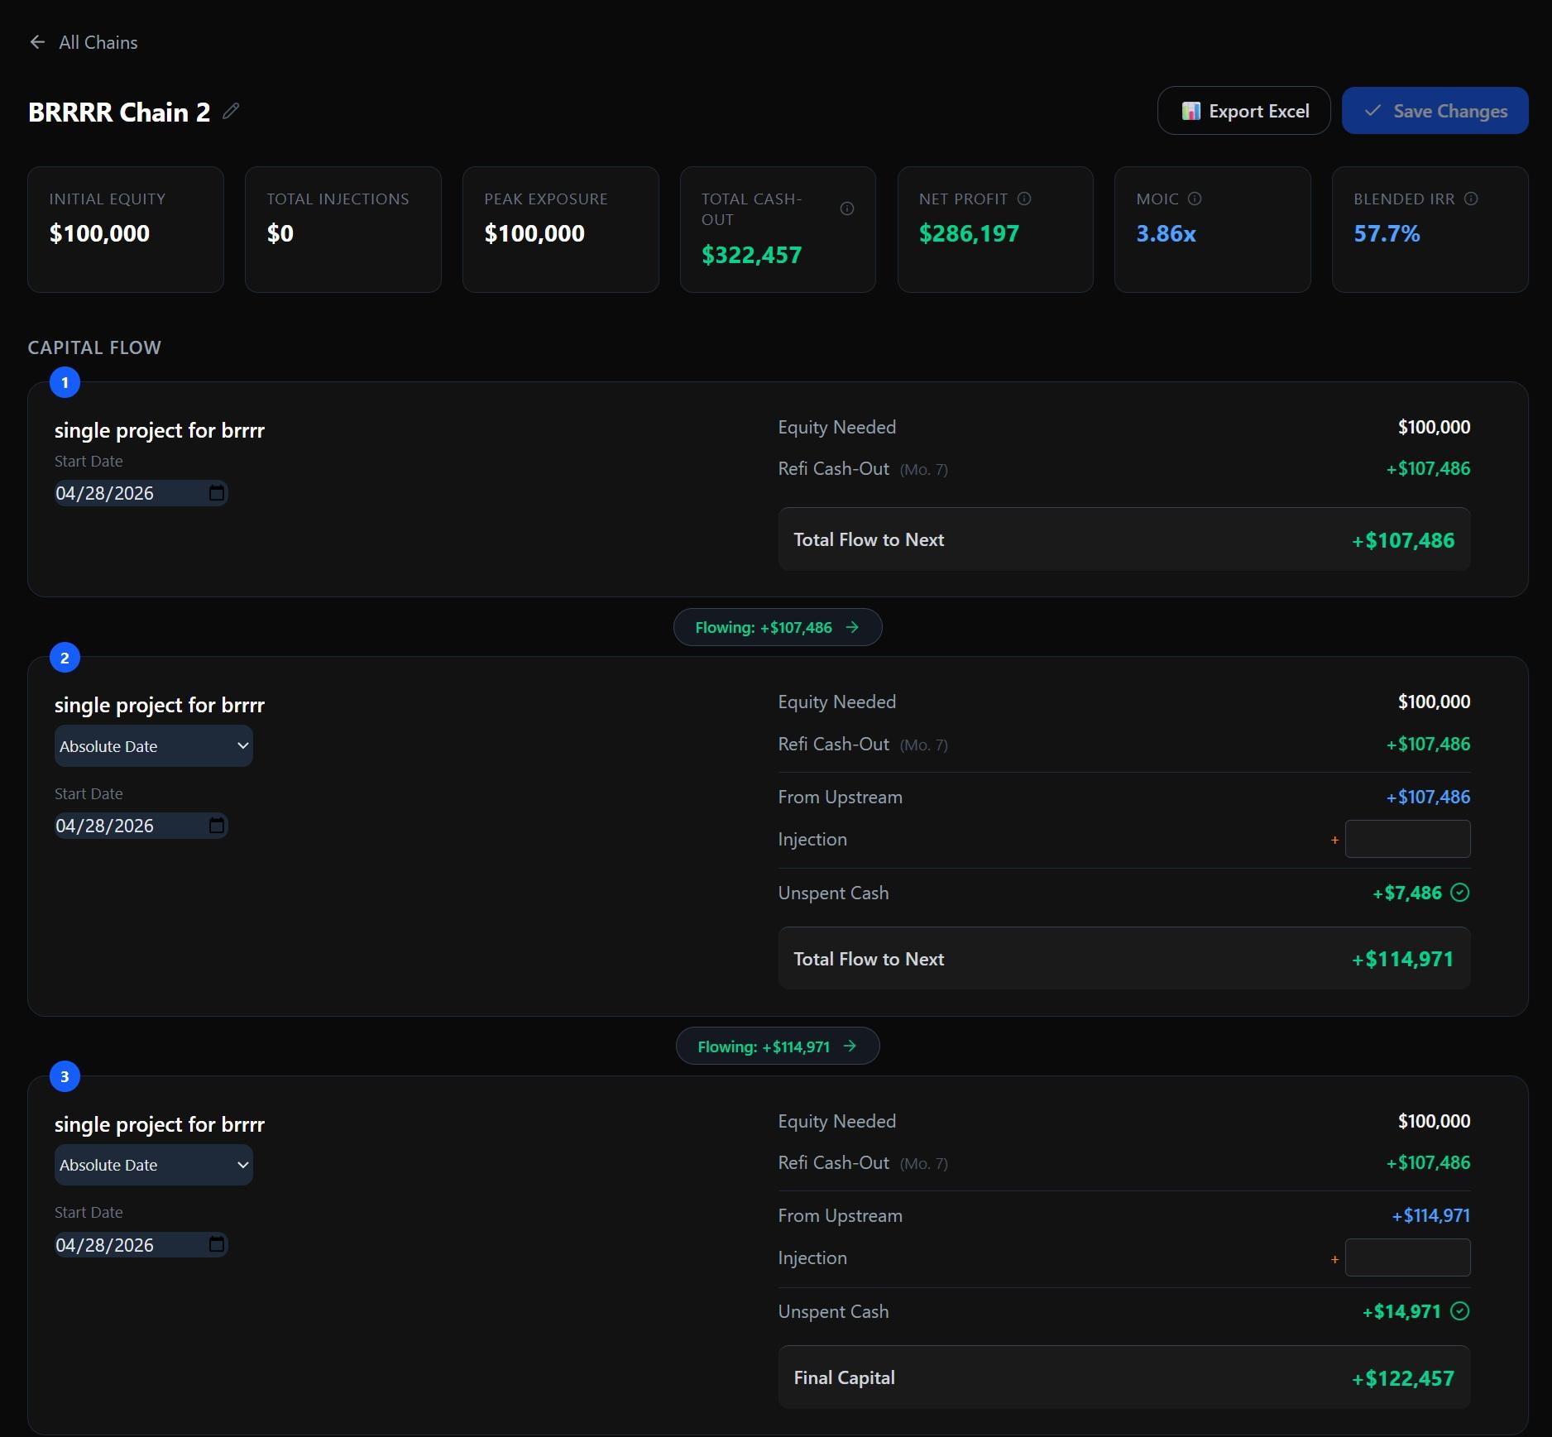Click project 1 Refi Cash-Out label
This screenshot has height=1437, width=1552.
coord(833,468)
